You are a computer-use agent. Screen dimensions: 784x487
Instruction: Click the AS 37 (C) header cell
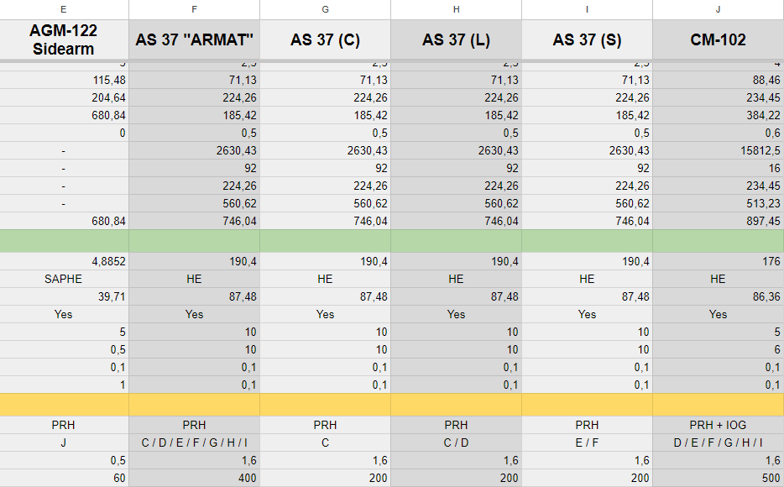coord(325,40)
